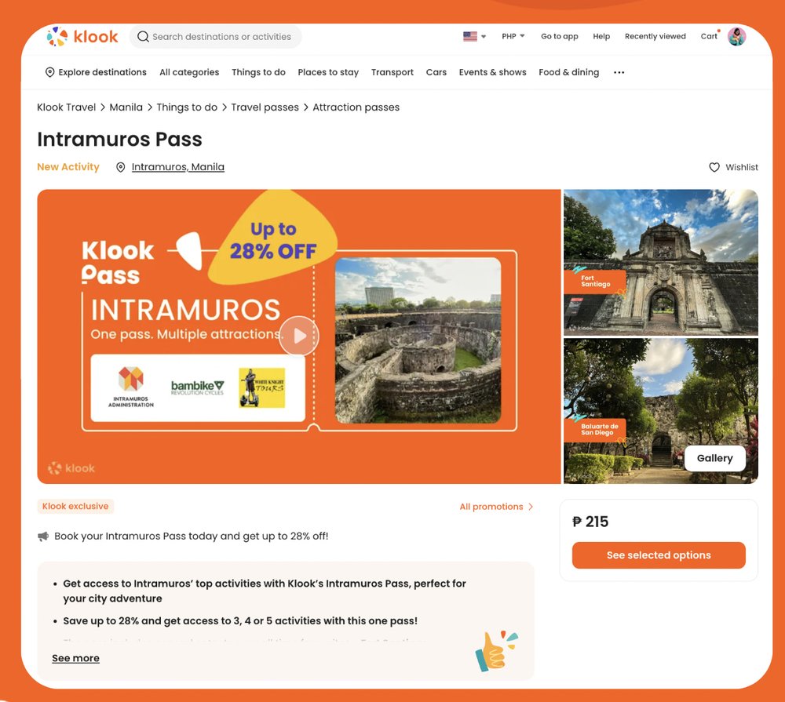Open the Fort Santiago thumbnail image

(660, 262)
